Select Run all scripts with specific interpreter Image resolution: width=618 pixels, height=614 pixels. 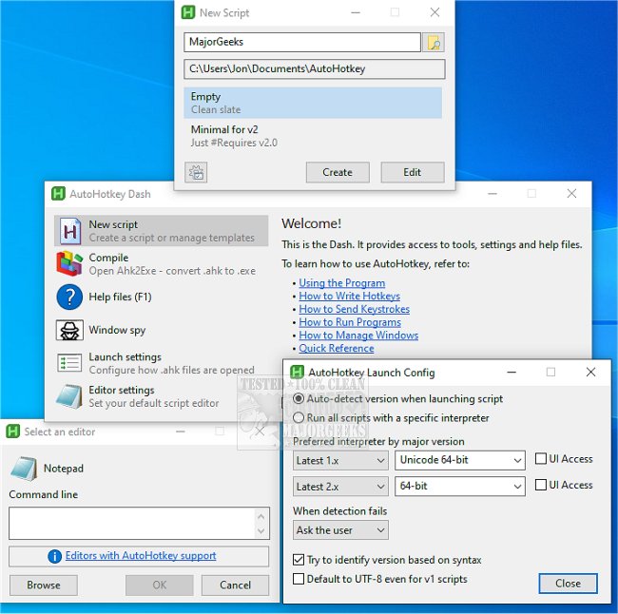click(299, 418)
